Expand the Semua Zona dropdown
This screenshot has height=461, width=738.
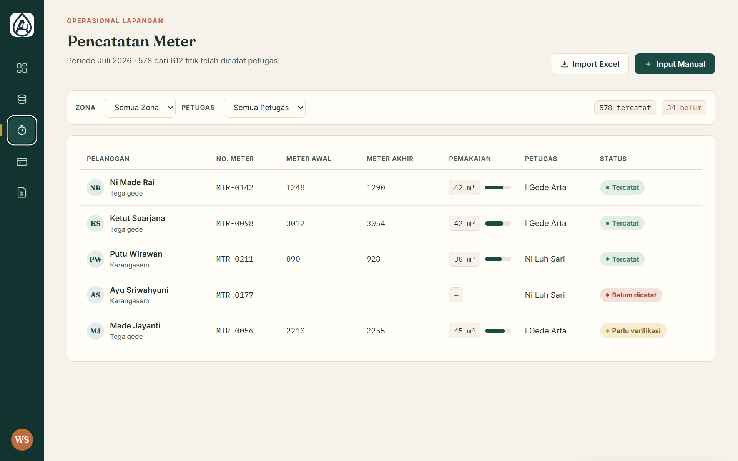pos(140,108)
